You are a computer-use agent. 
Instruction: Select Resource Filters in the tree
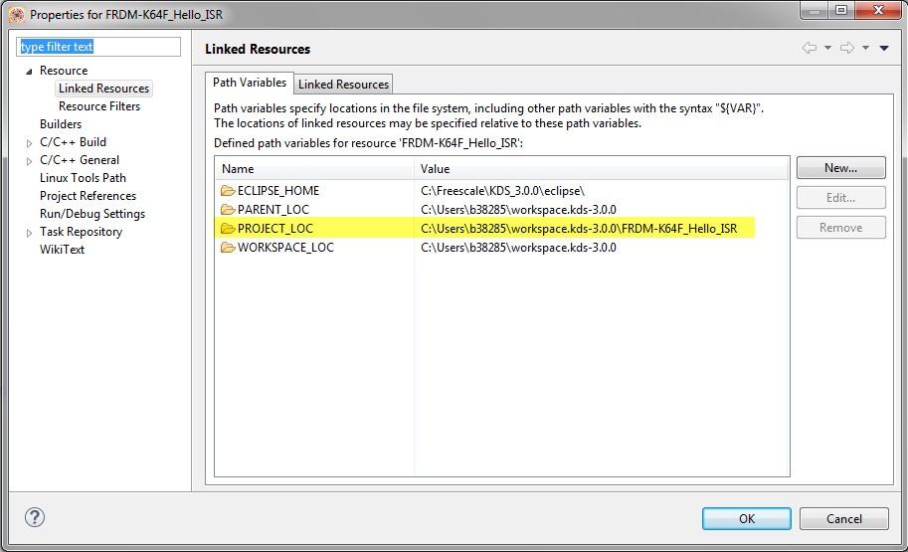(x=99, y=106)
